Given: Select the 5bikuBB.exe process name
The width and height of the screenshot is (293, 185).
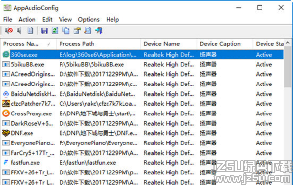Looking at the screenshot, I should point(27,64).
